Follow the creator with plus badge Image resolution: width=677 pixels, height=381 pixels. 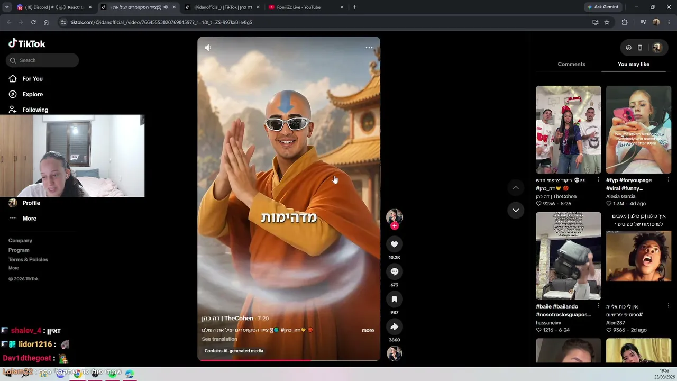pyautogui.click(x=395, y=225)
